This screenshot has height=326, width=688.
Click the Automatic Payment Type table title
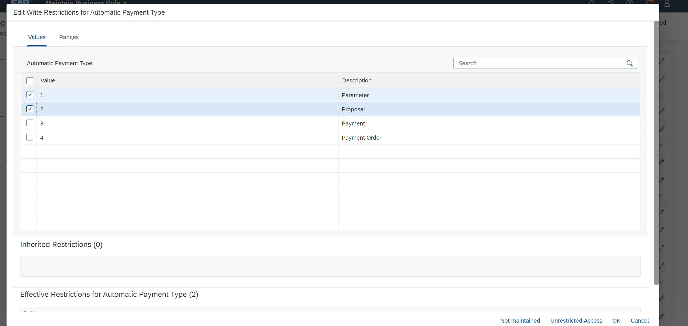(x=59, y=63)
